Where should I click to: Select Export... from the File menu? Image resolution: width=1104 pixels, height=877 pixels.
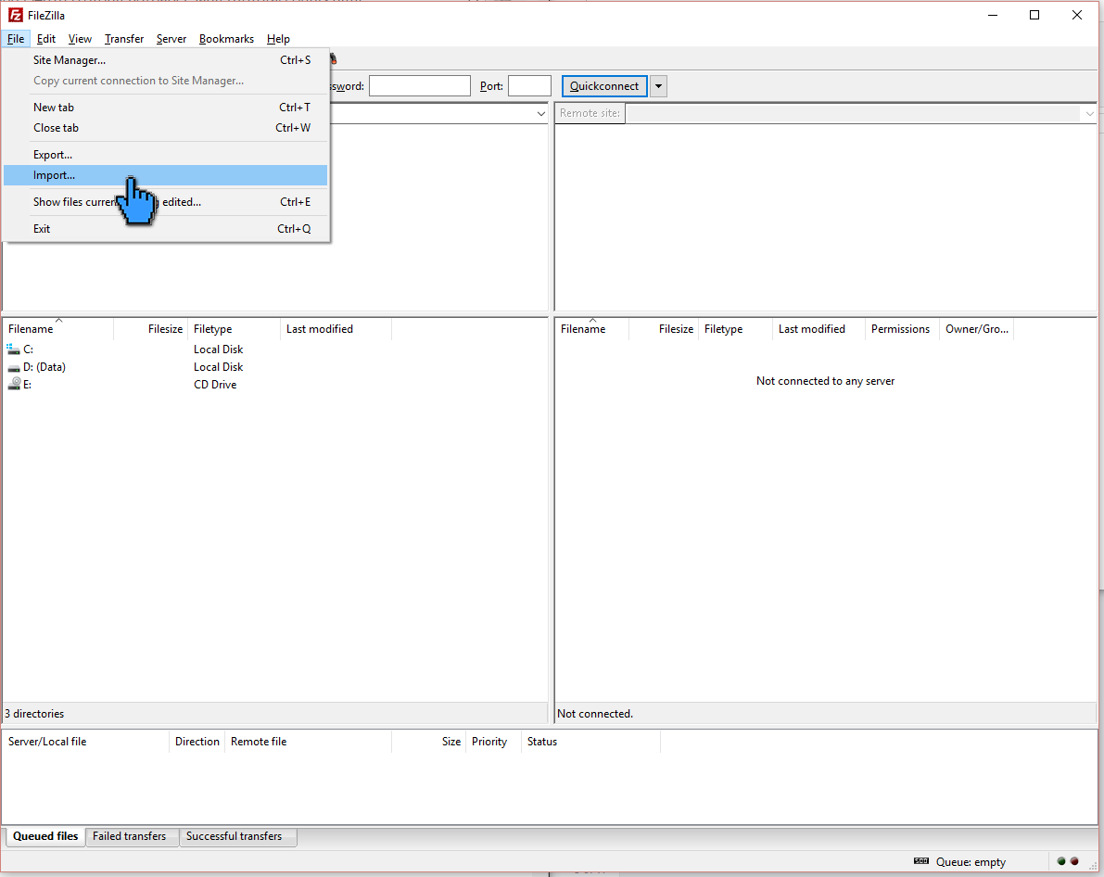pos(54,154)
